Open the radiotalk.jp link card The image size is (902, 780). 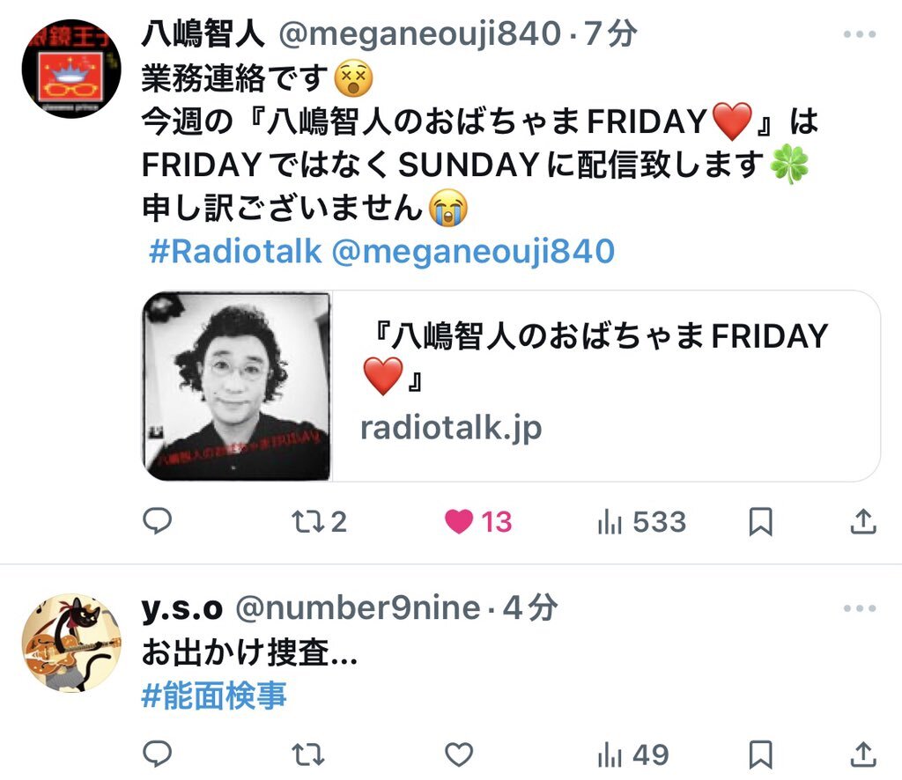pos(511,386)
